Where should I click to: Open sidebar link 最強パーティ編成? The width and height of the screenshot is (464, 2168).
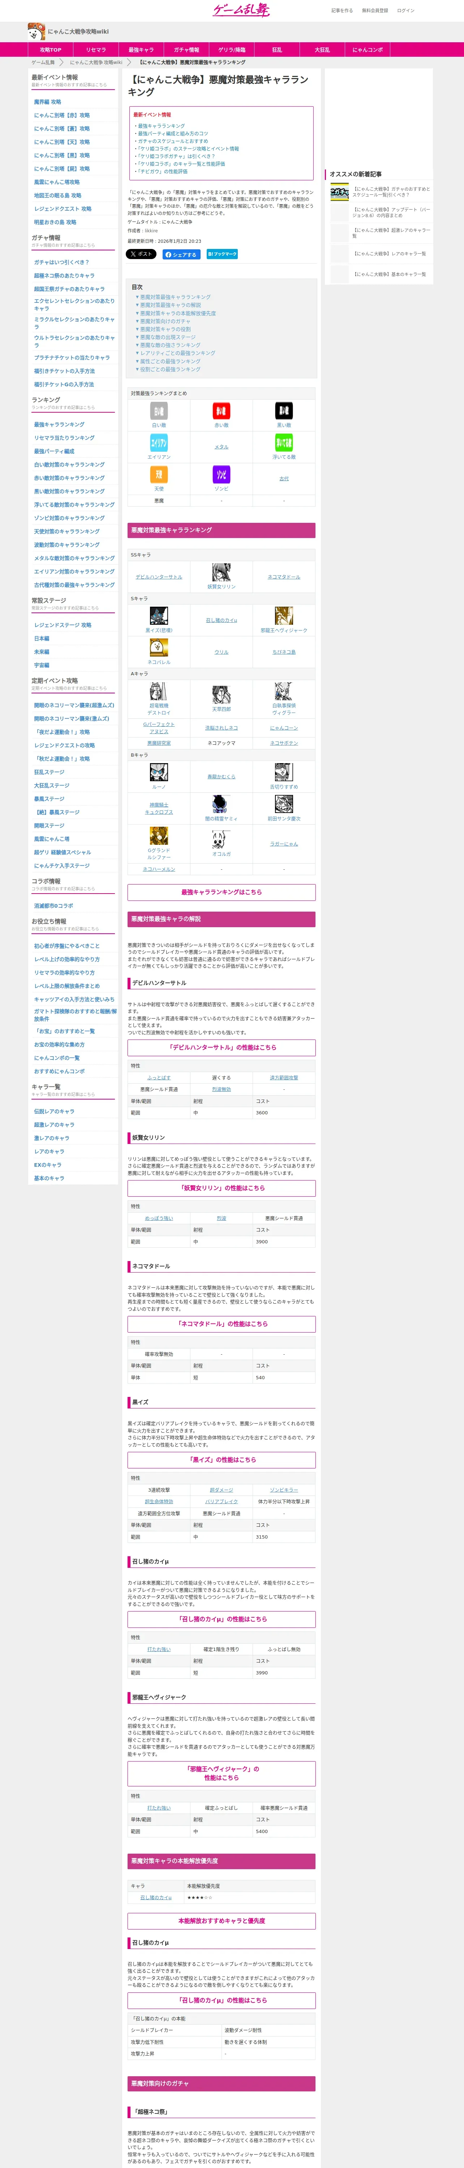(54, 451)
